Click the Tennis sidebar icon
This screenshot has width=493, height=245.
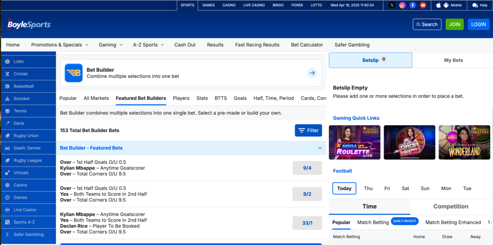coord(7,111)
